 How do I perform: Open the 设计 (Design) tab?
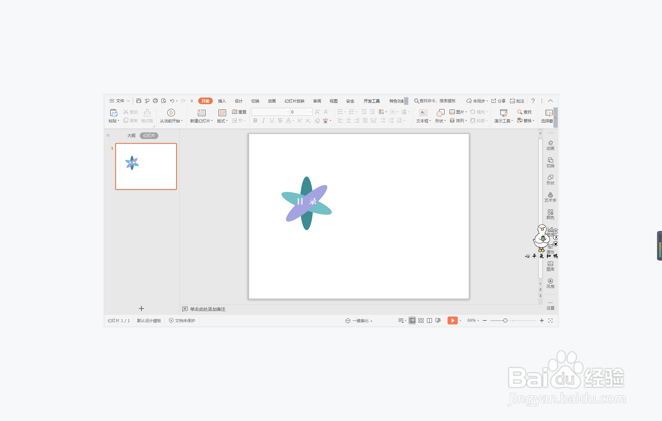[x=238, y=101]
